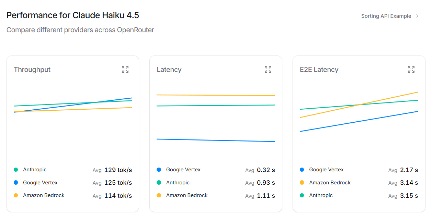Click the Google Vertex 0.32 s average value
This screenshot has height=220, width=432.
(x=266, y=170)
